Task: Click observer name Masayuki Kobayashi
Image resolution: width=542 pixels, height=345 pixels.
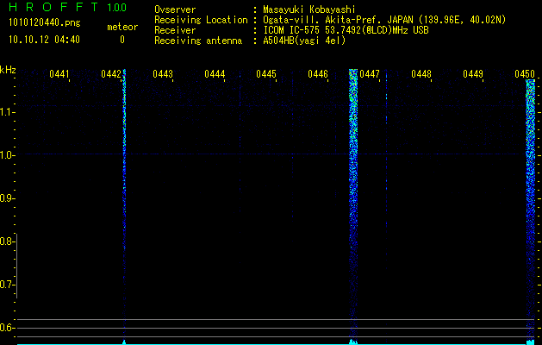Action: tap(309, 9)
